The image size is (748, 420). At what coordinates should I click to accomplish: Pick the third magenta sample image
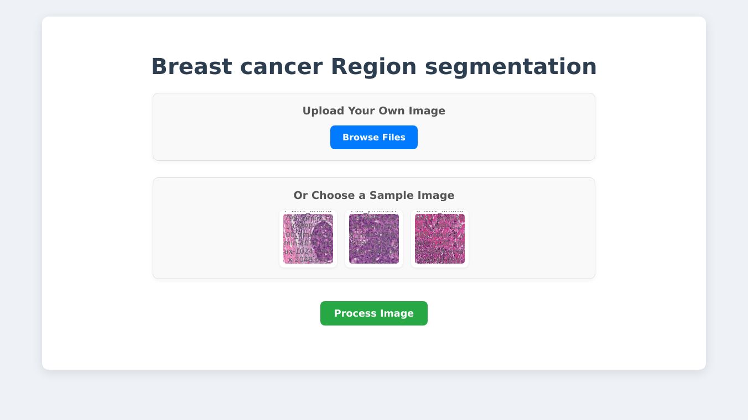[440, 239]
